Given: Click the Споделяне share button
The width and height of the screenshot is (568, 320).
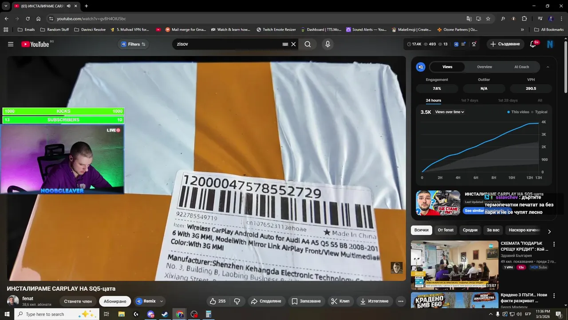Looking at the screenshot, I should (x=266, y=301).
